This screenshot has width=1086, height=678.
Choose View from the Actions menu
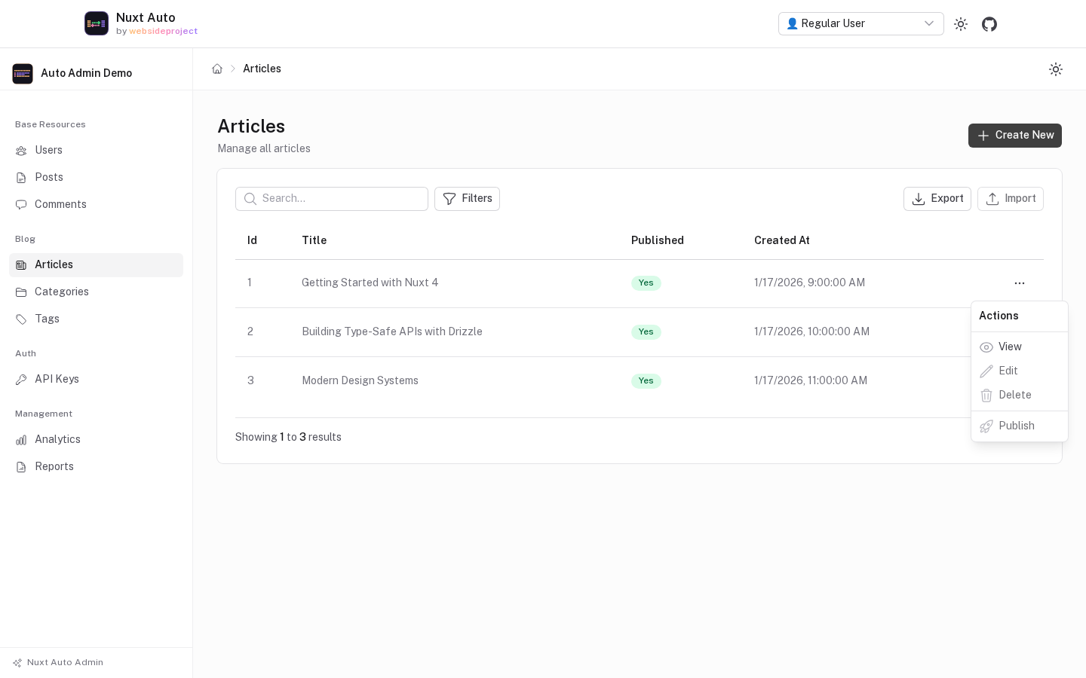tap(1020, 347)
